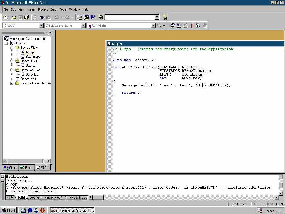
Task: Click the Build project icon
Action: click(x=179, y=26)
